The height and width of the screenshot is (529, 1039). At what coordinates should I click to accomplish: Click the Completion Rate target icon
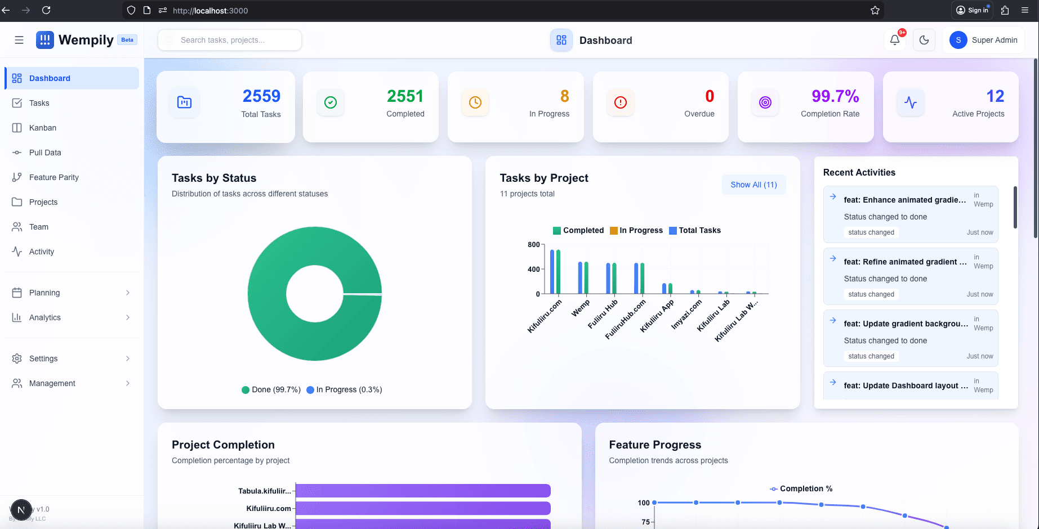[765, 102]
